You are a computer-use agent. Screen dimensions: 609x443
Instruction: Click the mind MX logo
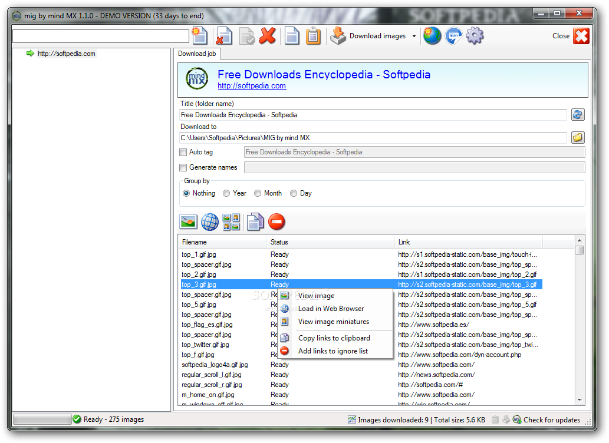tap(197, 78)
